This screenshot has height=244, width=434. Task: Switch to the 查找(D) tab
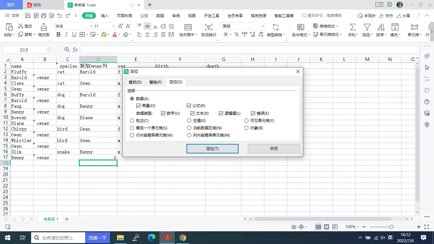(135, 82)
